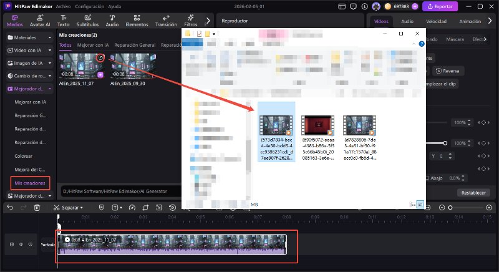The height and width of the screenshot is (272, 499).
Task: Open the Medios panel
Action: point(14,21)
